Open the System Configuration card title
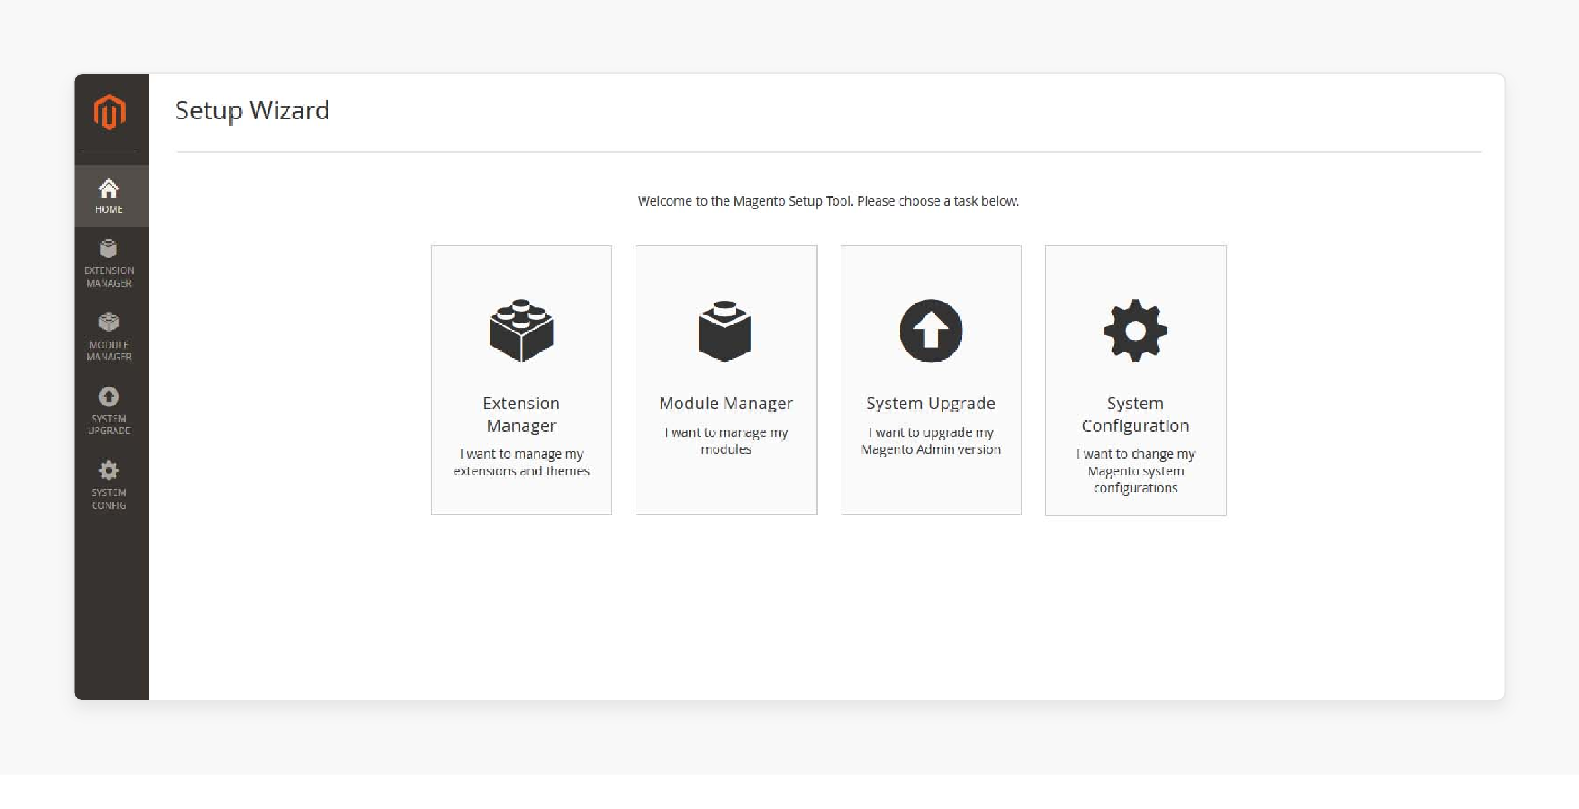 coord(1136,414)
